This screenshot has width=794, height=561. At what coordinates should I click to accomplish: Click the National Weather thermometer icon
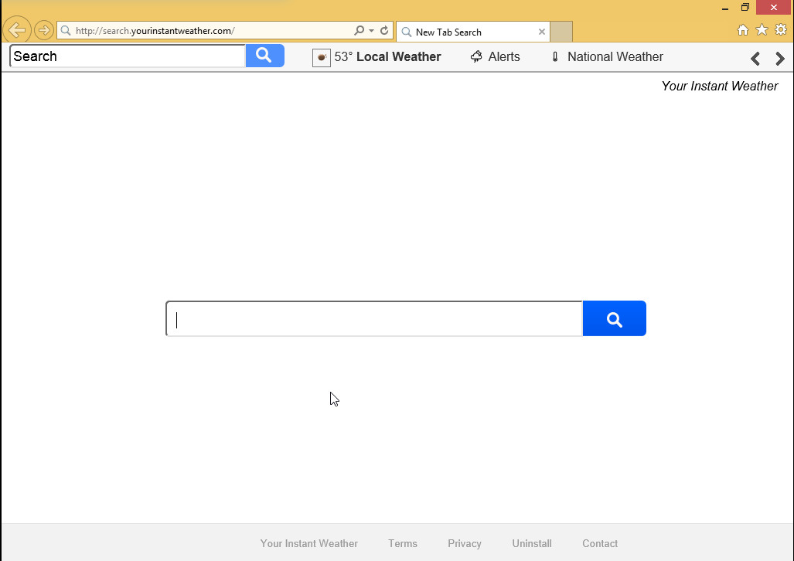point(555,56)
